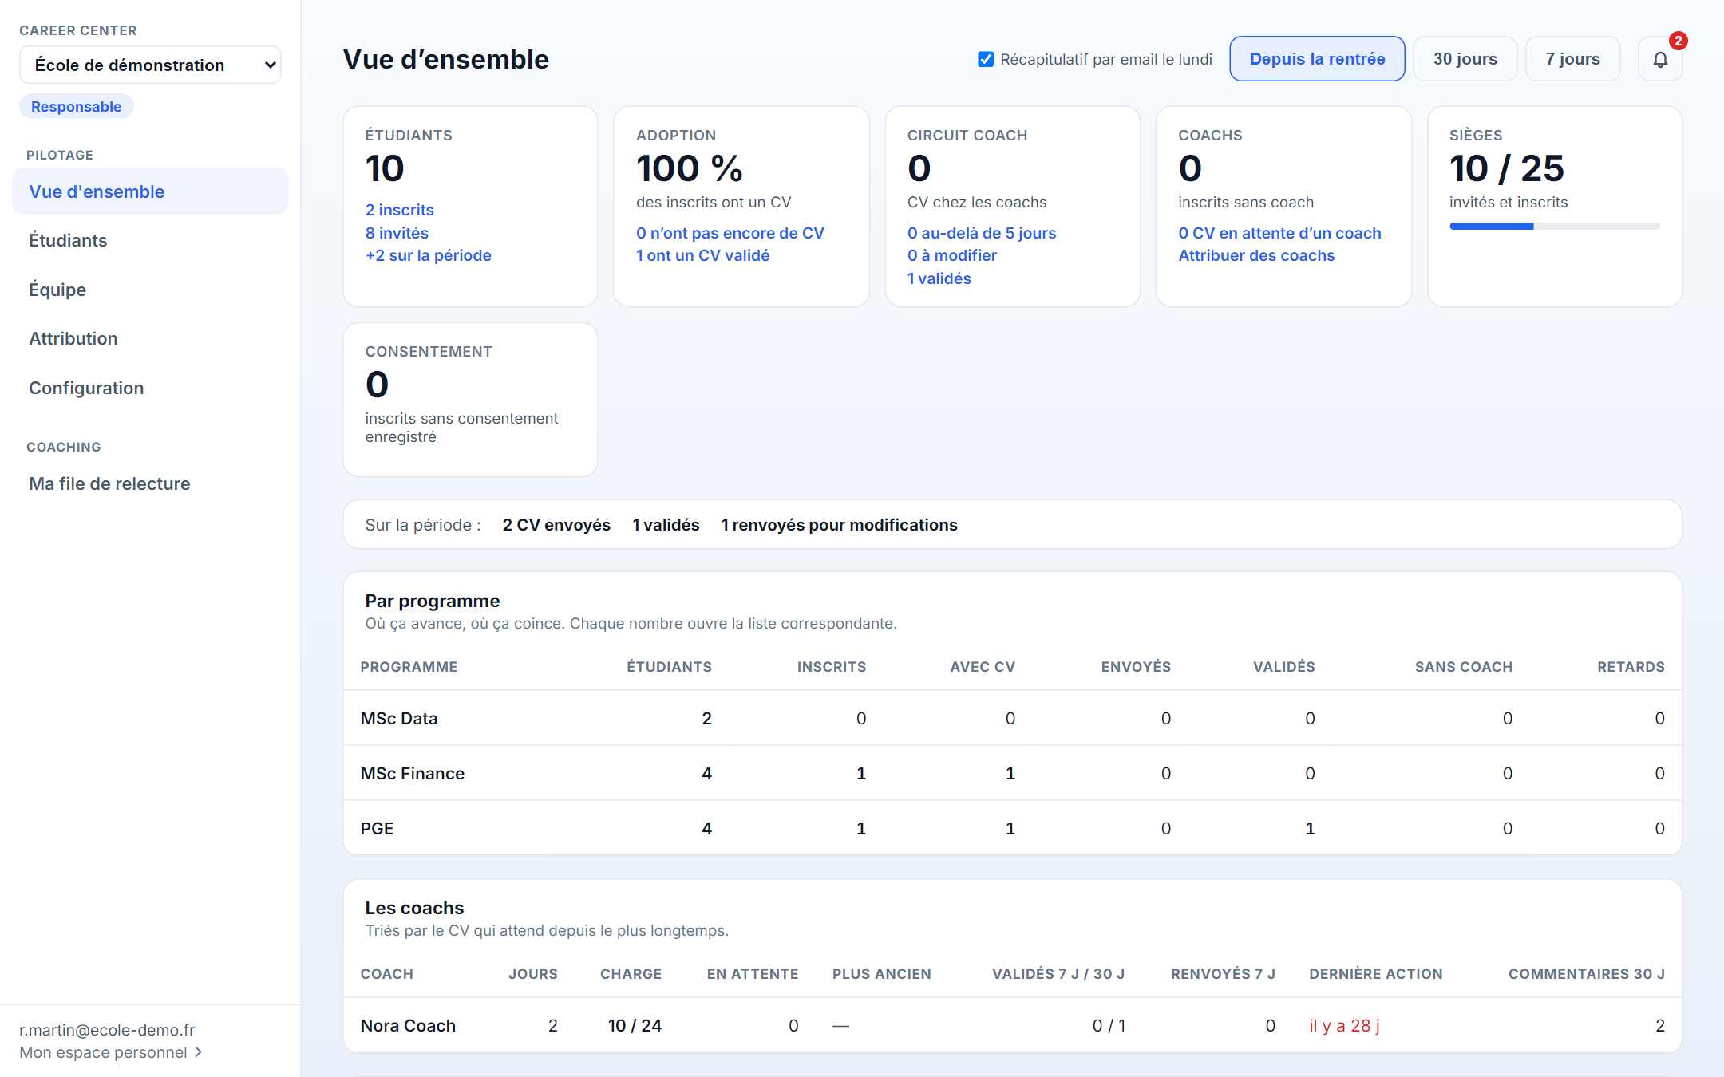Open the notifications bell
This screenshot has height=1077, width=1724.
click(x=1660, y=59)
